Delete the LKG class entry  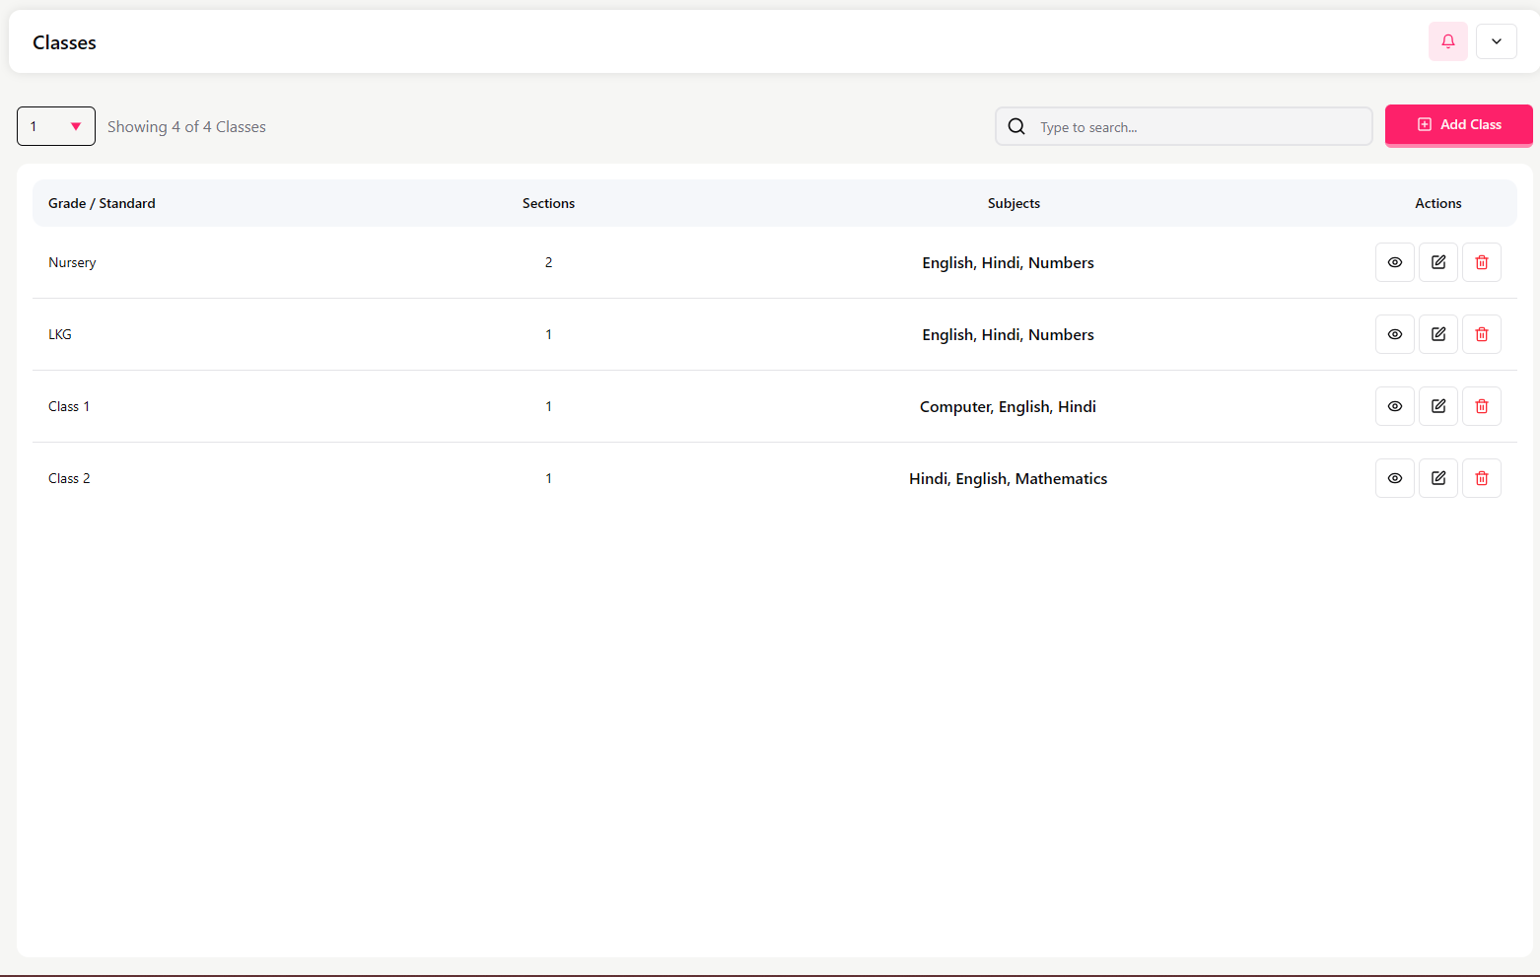[x=1481, y=334]
